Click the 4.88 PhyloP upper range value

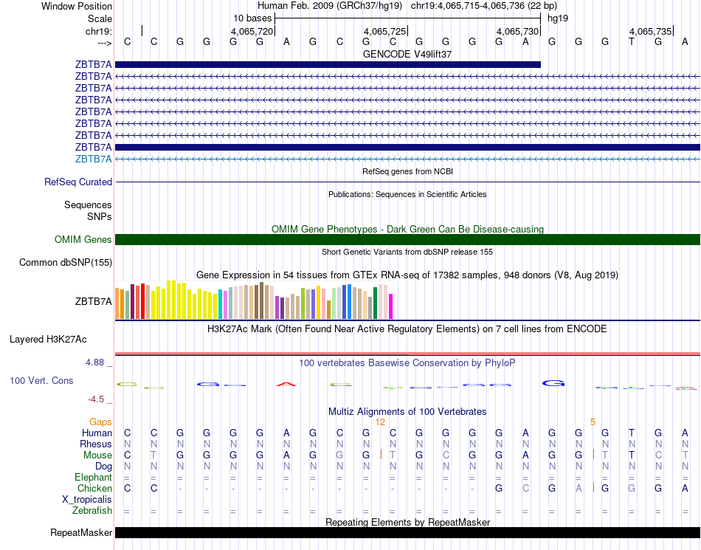point(94,362)
